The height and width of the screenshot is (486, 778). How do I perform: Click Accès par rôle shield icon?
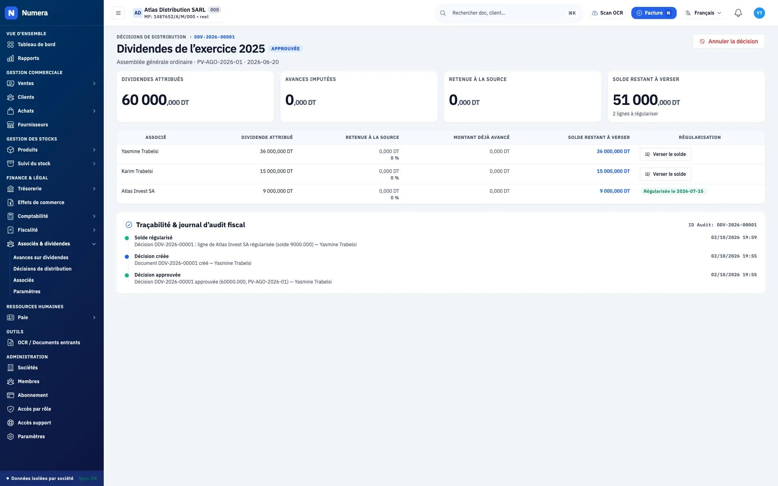(x=11, y=409)
